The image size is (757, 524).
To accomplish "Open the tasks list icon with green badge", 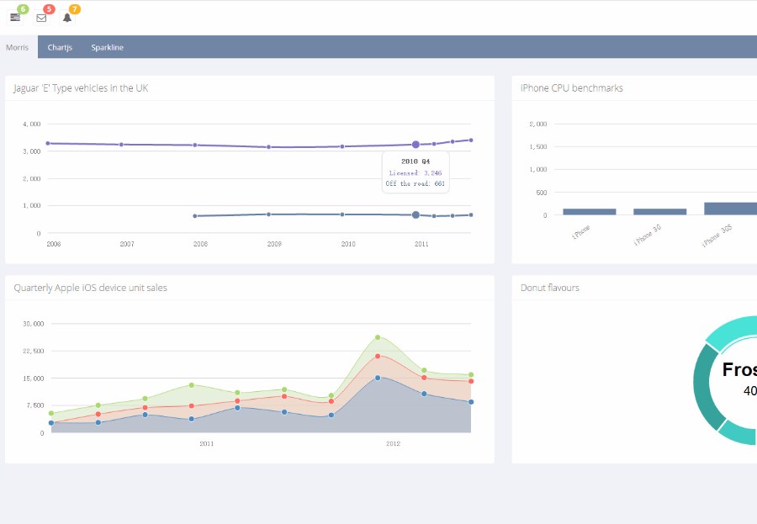I will [15, 18].
